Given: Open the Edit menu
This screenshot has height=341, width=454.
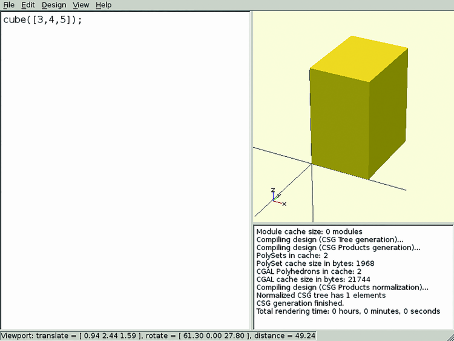Looking at the screenshot, I should tap(28, 5).
